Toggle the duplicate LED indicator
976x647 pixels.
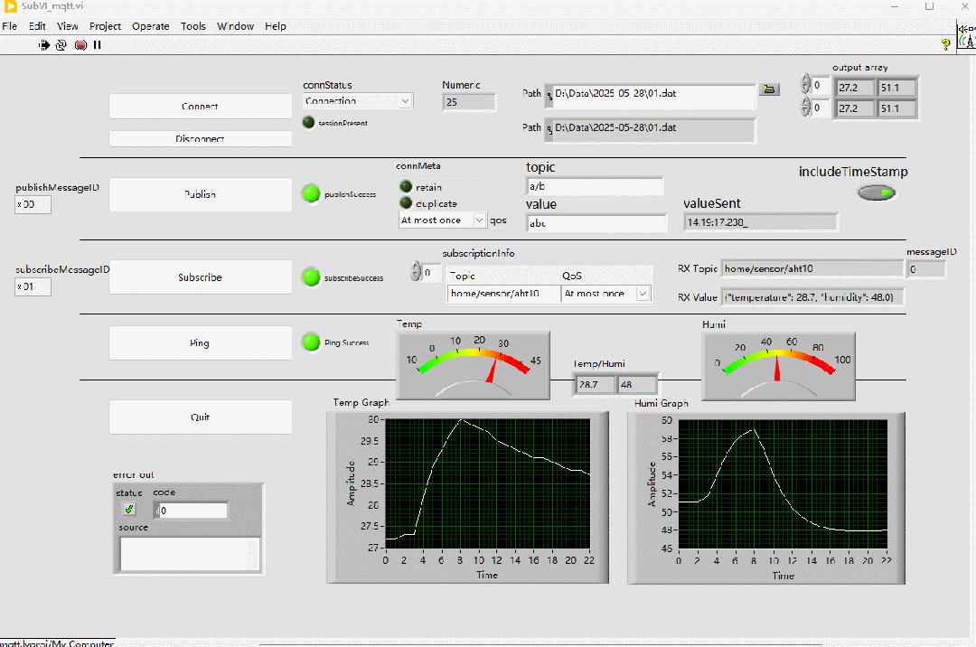pyautogui.click(x=406, y=203)
